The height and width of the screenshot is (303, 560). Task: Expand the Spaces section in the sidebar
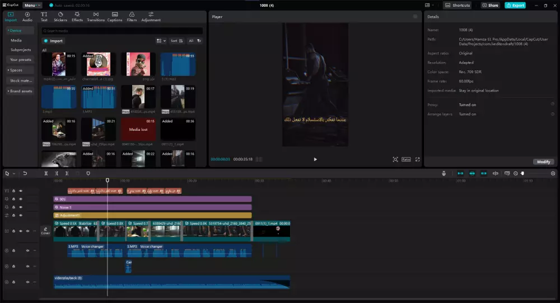16,70
